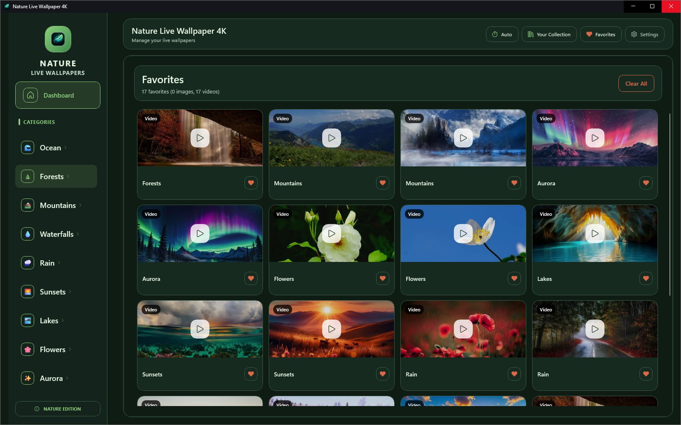Toggle heart on red poppies Rain card
681x425 pixels.
pyautogui.click(x=514, y=374)
